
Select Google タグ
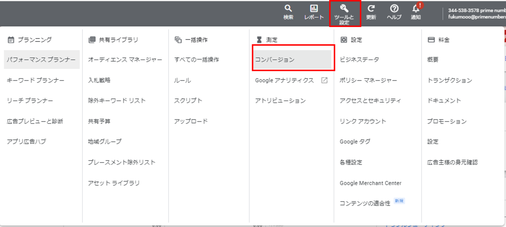(x=355, y=142)
